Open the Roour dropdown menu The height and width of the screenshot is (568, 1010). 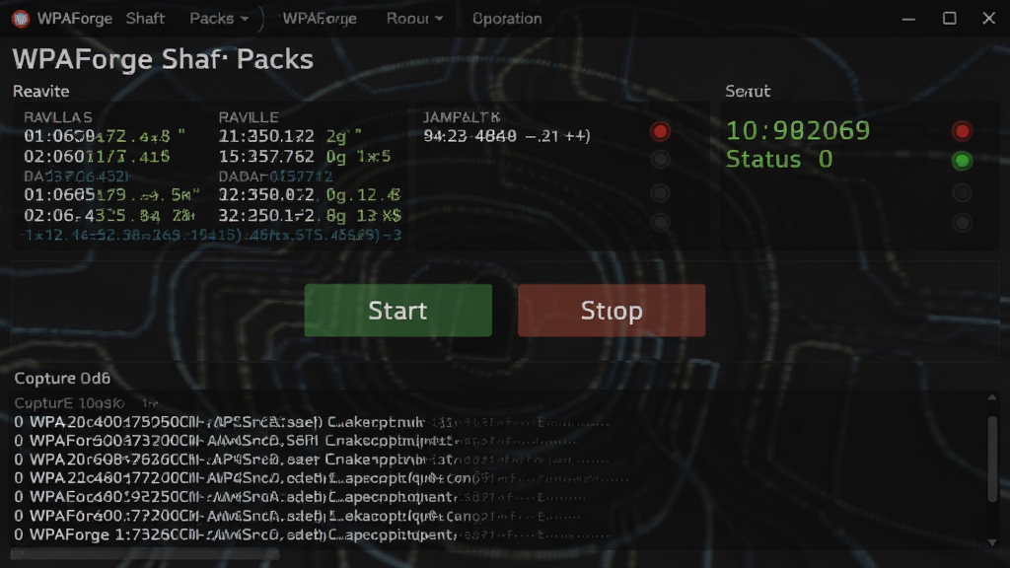[x=415, y=19]
